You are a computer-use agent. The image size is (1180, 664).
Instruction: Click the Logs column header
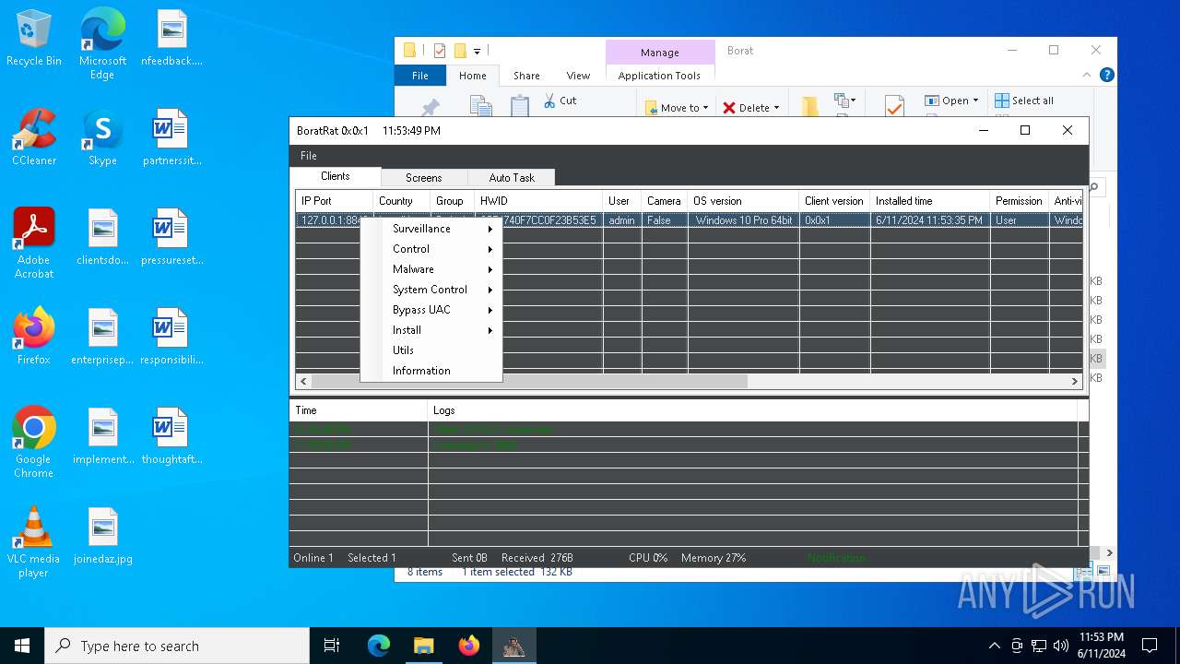[753, 410]
